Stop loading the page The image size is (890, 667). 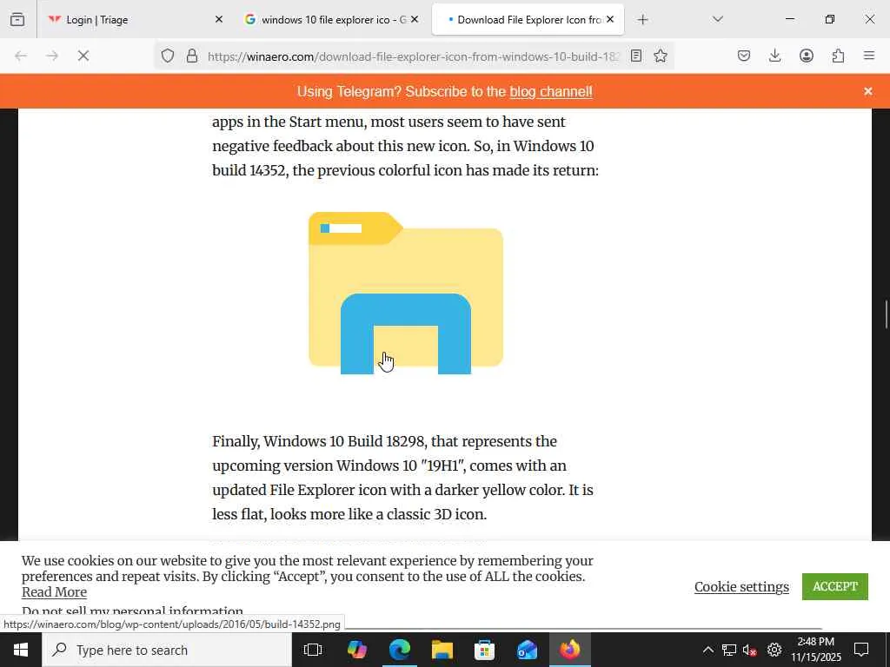click(x=83, y=56)
